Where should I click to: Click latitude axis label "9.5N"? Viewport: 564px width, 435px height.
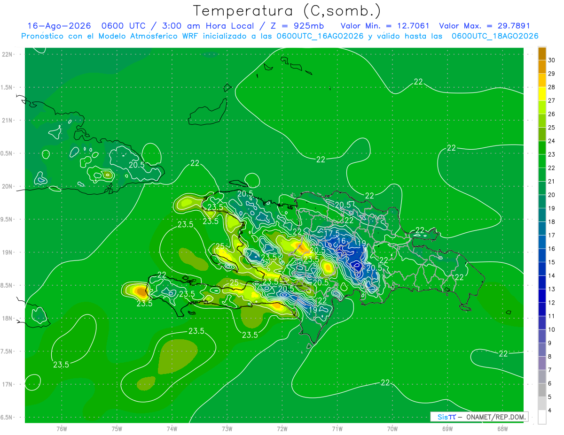coord(7,219)
